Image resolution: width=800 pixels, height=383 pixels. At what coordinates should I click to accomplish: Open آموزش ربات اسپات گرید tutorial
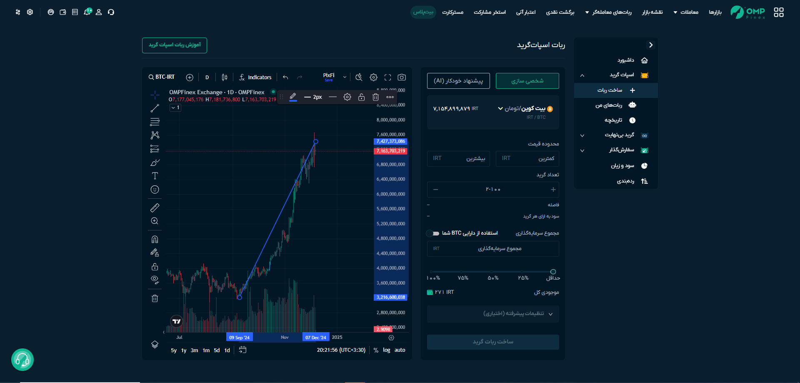click(175, 45)
